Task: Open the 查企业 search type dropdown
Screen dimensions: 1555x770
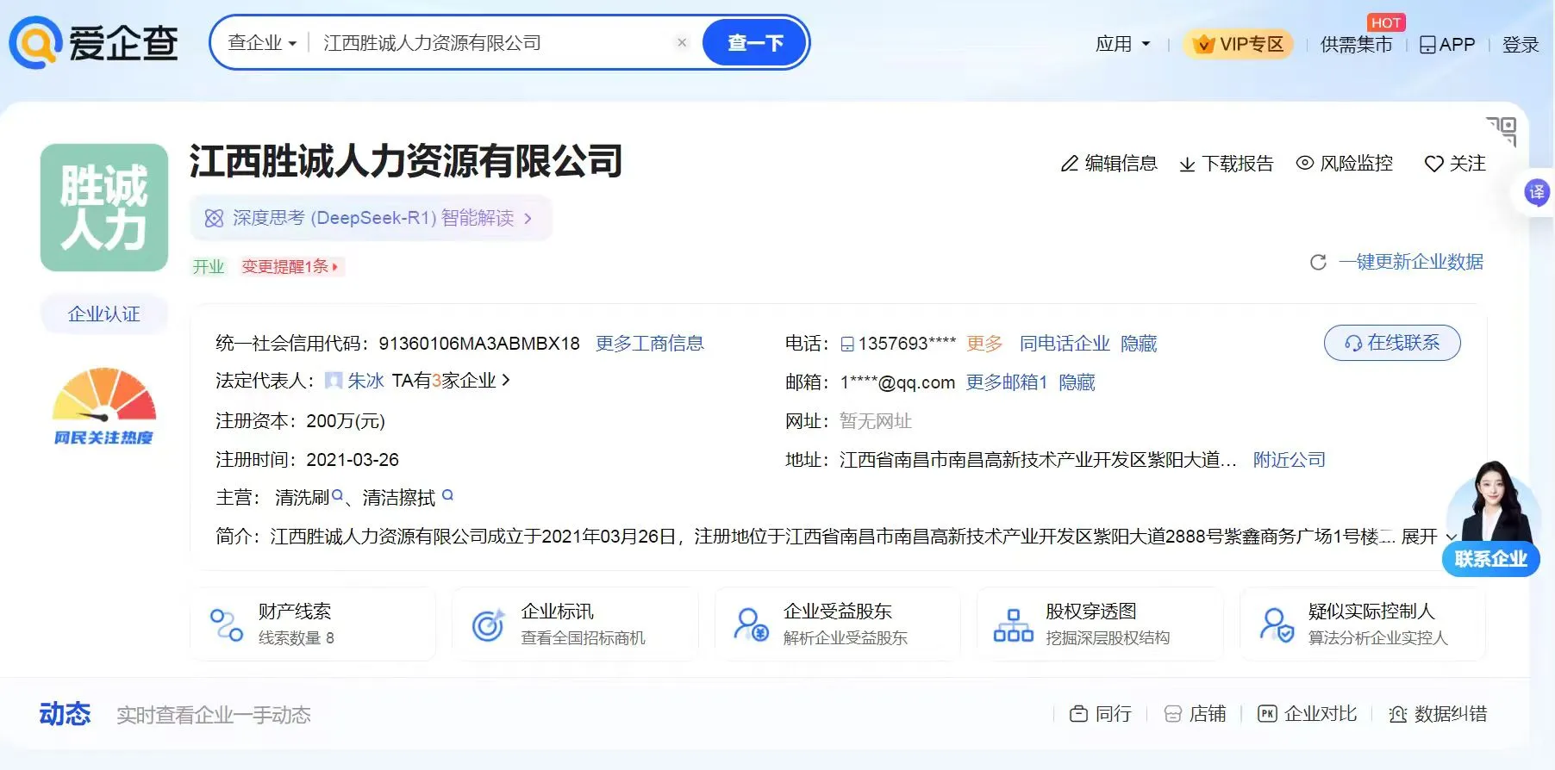Action: (x=262, y=43)
